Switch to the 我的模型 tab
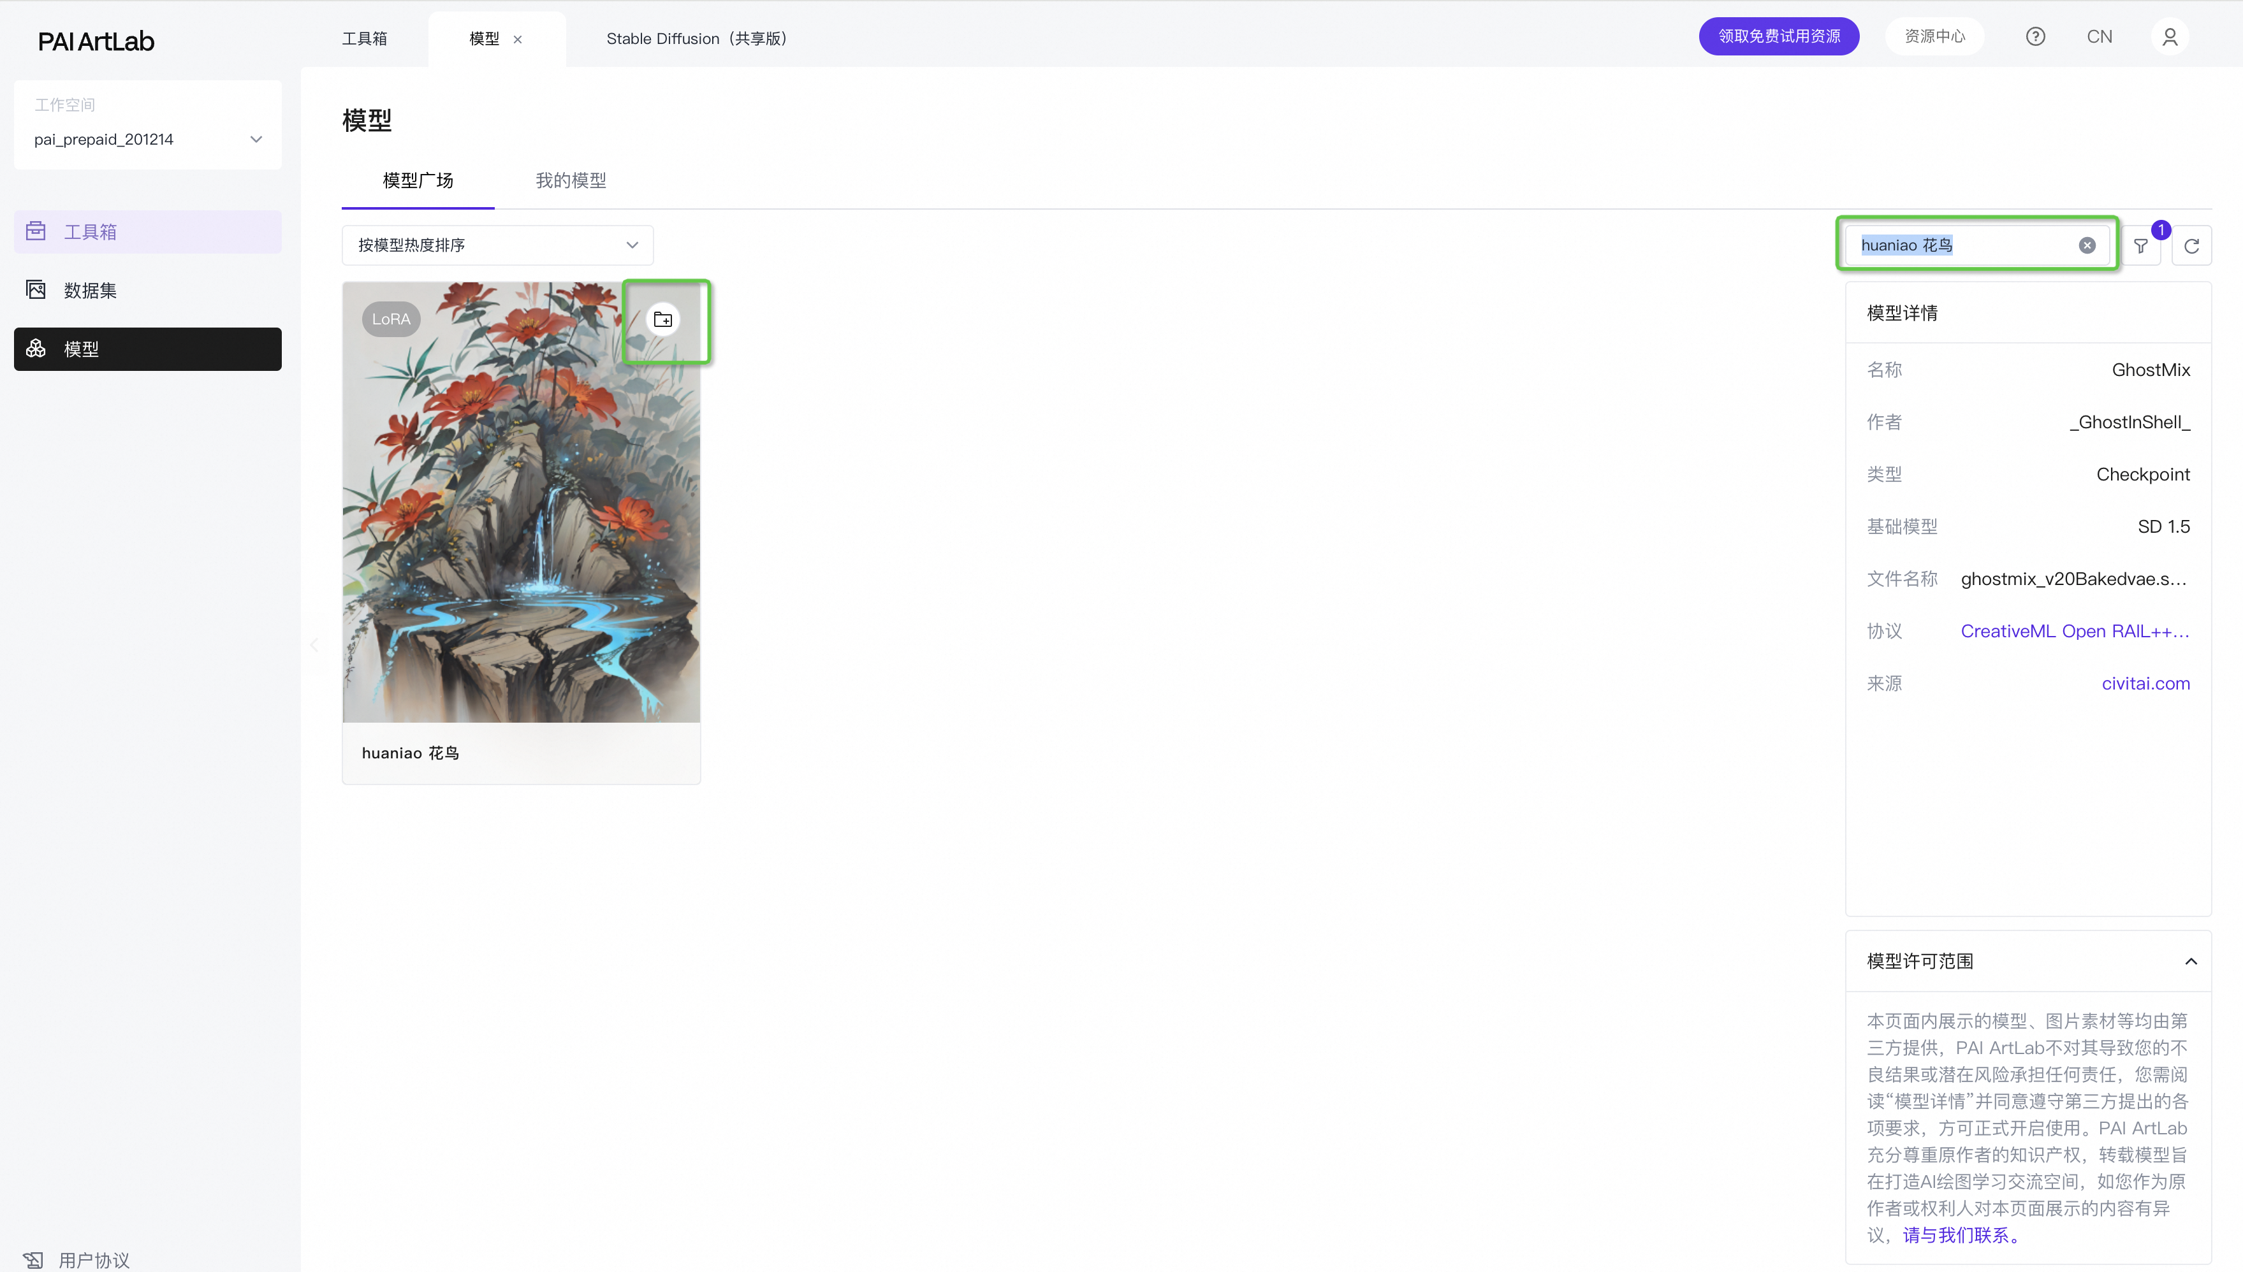Viewport: 2243px width, 1272px height. [571, 181]
